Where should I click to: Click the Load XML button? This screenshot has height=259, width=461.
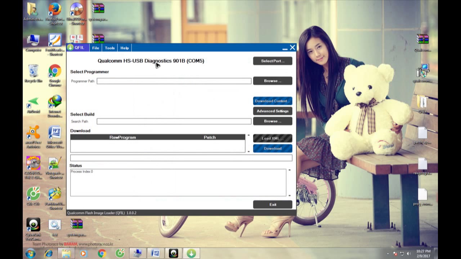click(x=273, y=138)
